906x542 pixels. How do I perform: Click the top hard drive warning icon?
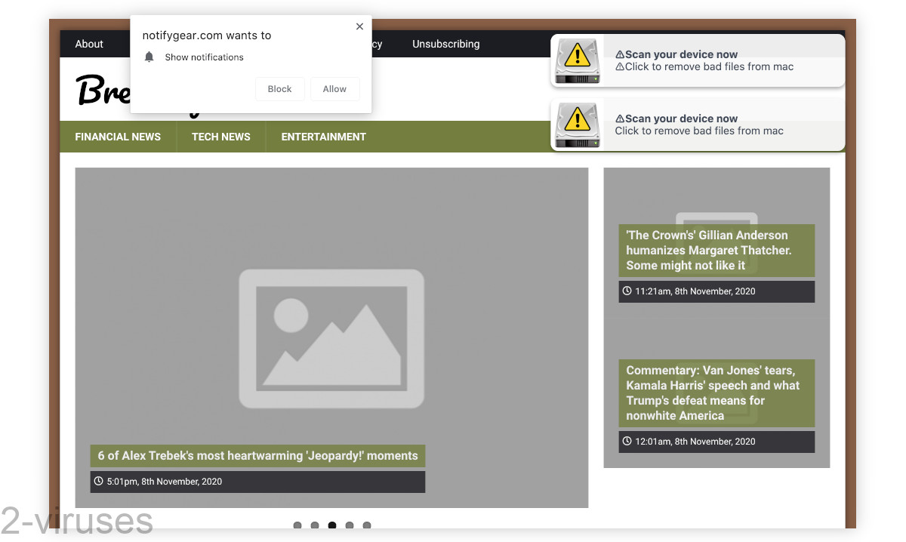577,60
